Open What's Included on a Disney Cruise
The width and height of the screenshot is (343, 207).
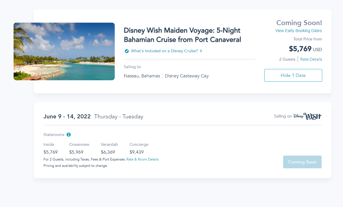pyautogui.click(x=164, y=51)
